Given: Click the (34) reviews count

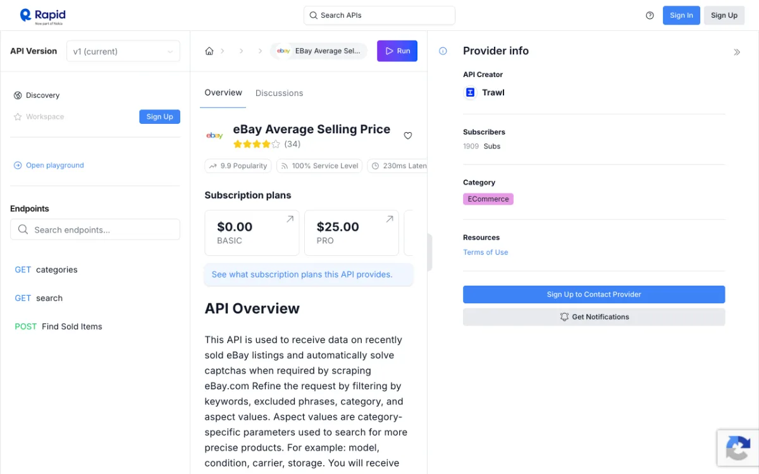Looking at the screenshot, I should click(292, 144).
